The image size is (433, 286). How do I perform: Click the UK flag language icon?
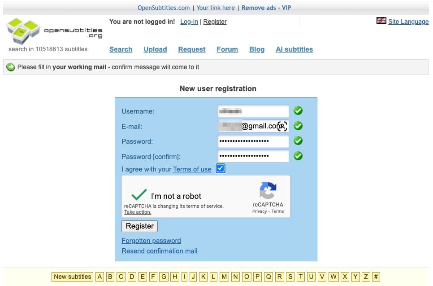pyautogui.click(x=381, y=21)
